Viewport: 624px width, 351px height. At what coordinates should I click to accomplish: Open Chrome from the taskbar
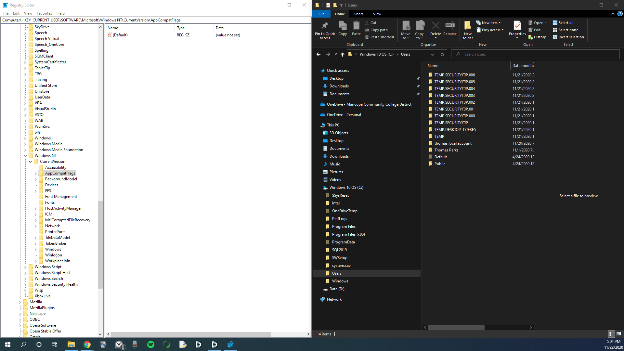tap(87, 344)
